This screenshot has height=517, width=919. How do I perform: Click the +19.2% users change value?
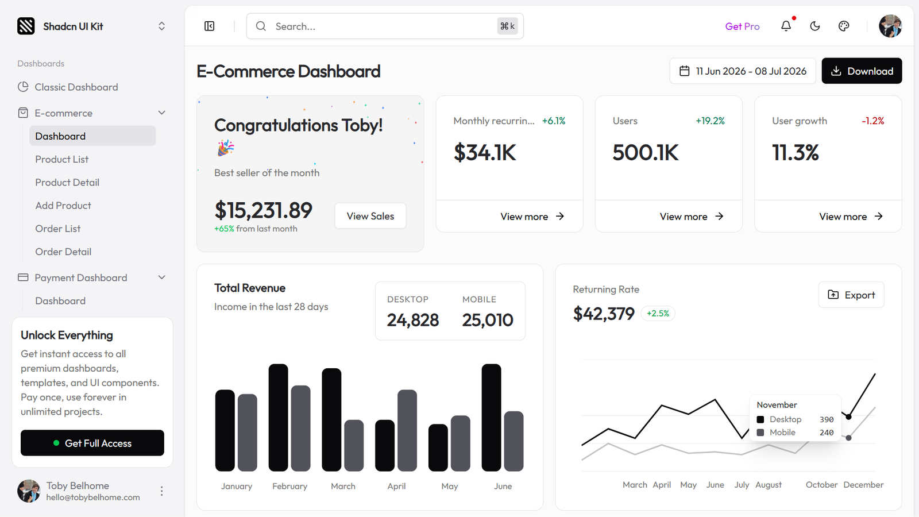click(x=710, y=121)
